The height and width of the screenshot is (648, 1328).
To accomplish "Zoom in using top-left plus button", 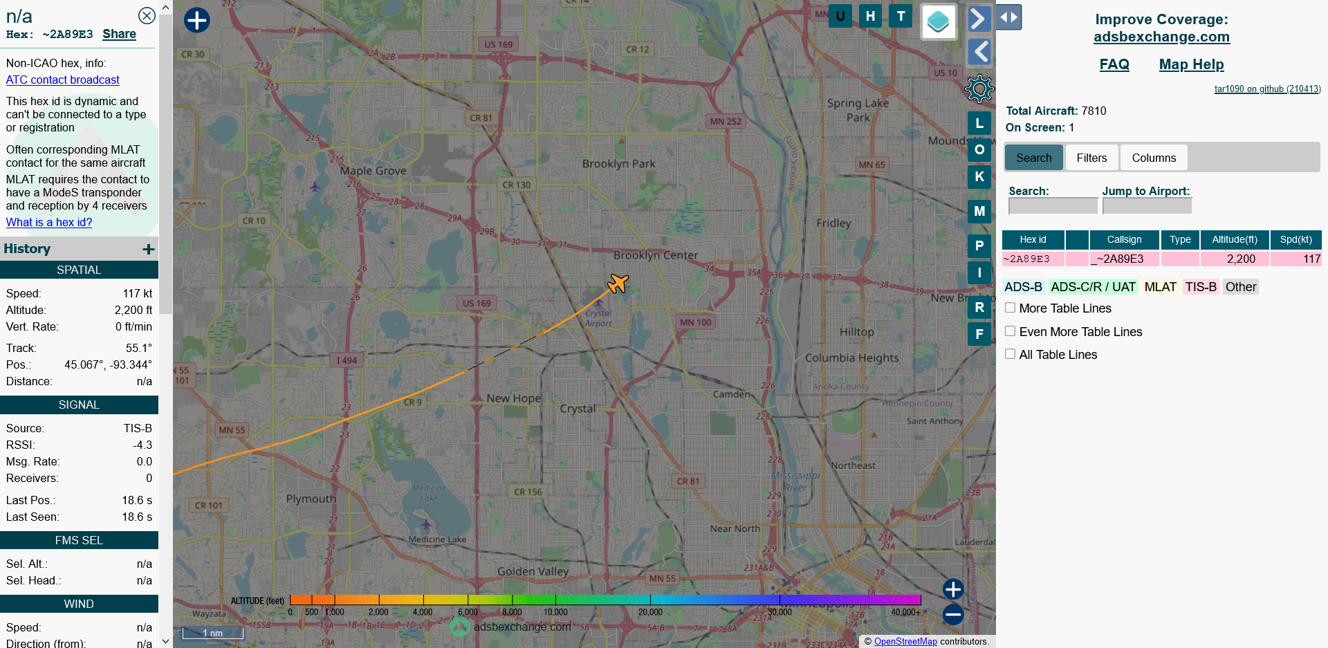I will click(x=196, y=20).
